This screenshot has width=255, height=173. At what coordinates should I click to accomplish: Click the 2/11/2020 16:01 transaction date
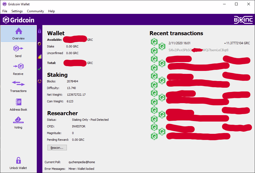(179, 43)
